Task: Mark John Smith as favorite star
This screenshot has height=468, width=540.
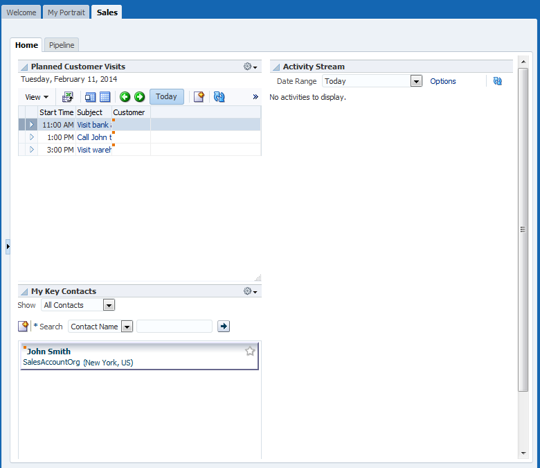Action: click(x=250, y=351)
